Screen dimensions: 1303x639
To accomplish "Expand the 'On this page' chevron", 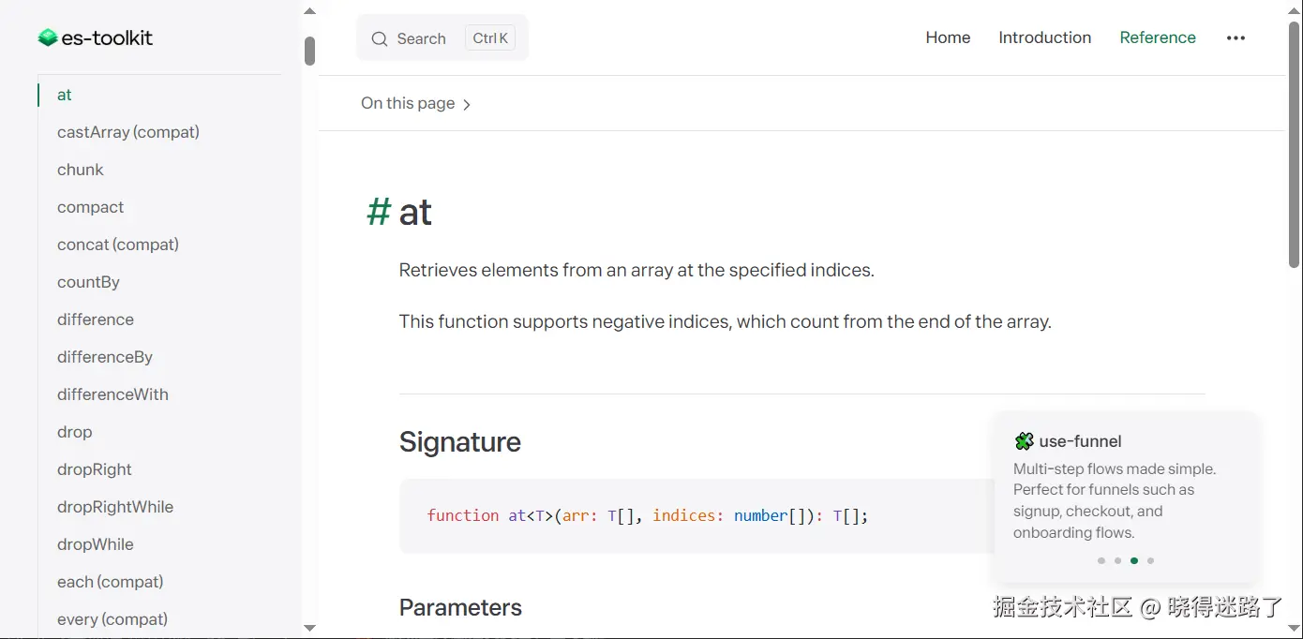I will click(467, 104).
